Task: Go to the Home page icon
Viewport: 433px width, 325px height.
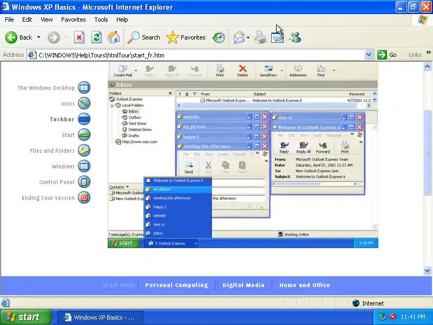Action: 114,37
